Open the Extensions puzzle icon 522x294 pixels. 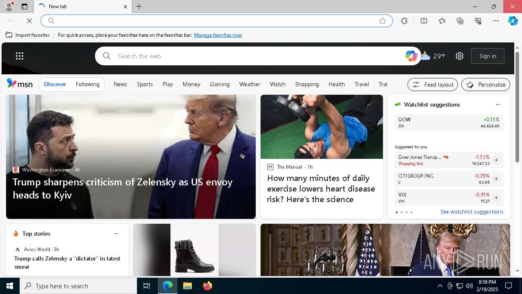[x=404, y=21]
